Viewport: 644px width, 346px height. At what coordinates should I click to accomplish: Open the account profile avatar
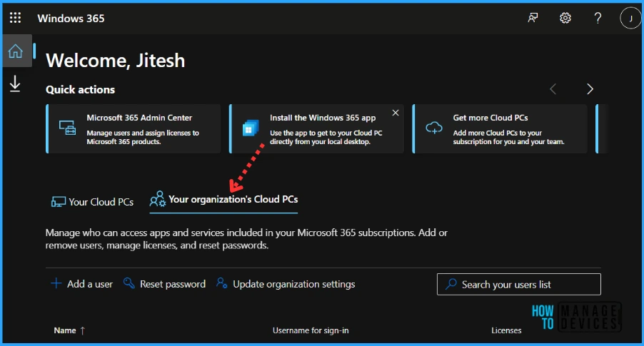[630, 18]
